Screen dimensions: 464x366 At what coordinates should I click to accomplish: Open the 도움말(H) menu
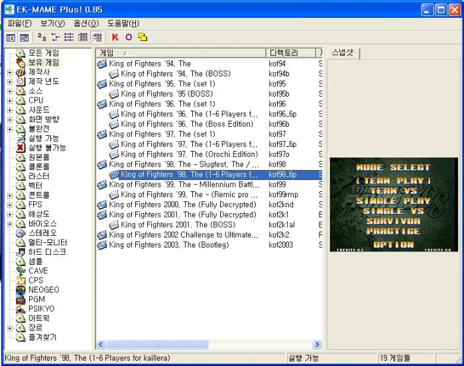[123, 23]
